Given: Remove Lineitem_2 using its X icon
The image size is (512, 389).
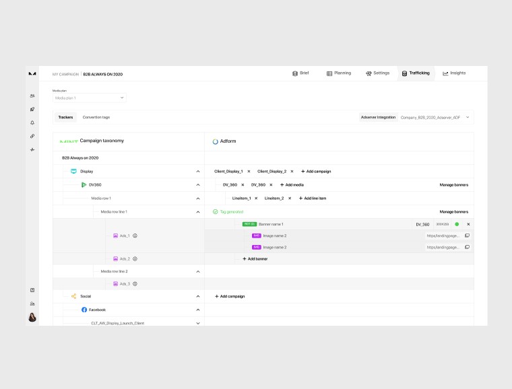Looking at the screenshot, I should (289, 199).
